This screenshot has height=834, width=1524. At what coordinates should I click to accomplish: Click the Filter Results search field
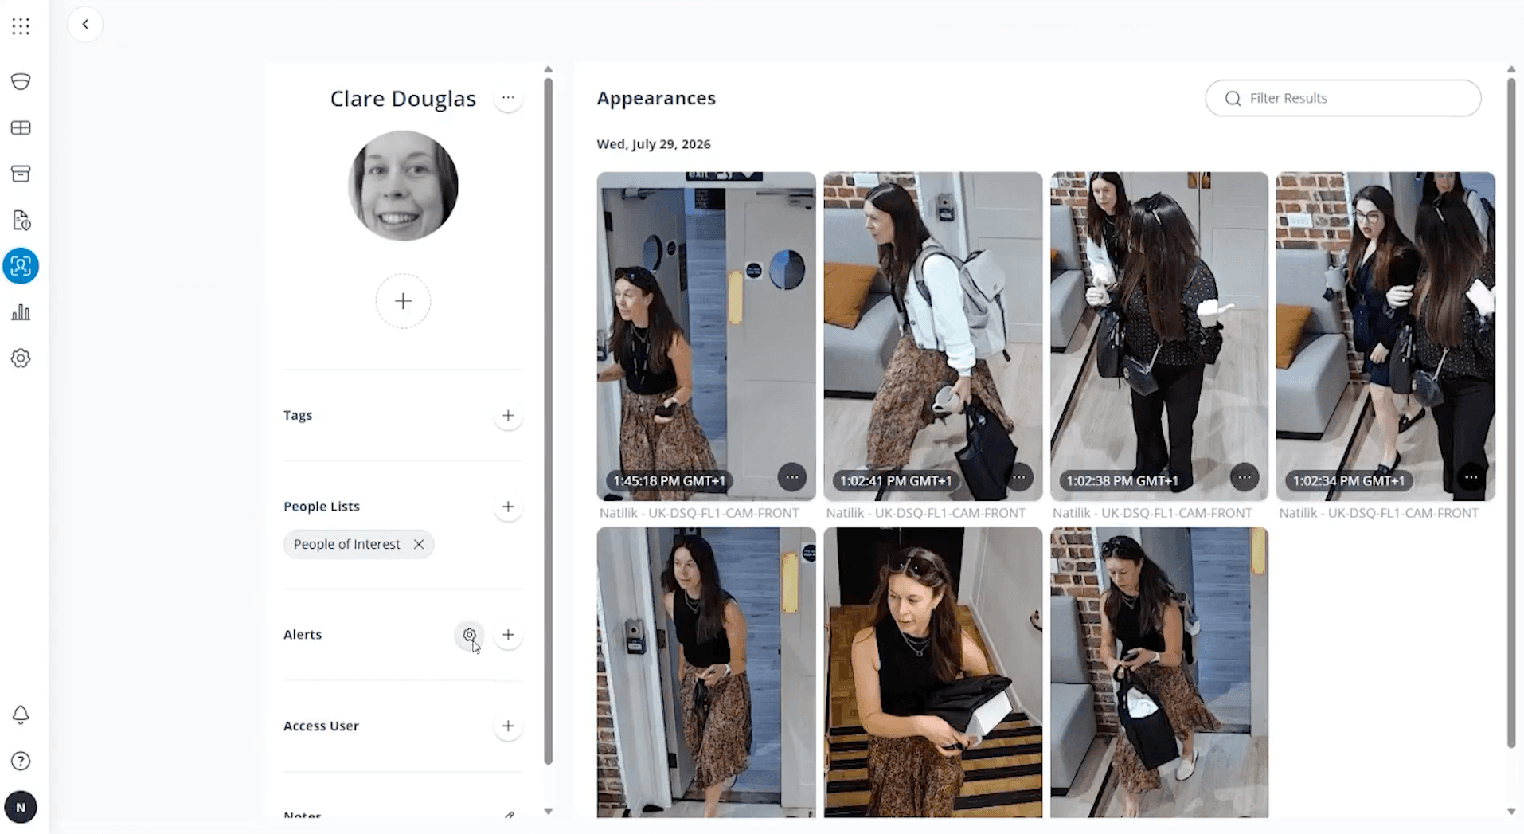click(1343, 98)
